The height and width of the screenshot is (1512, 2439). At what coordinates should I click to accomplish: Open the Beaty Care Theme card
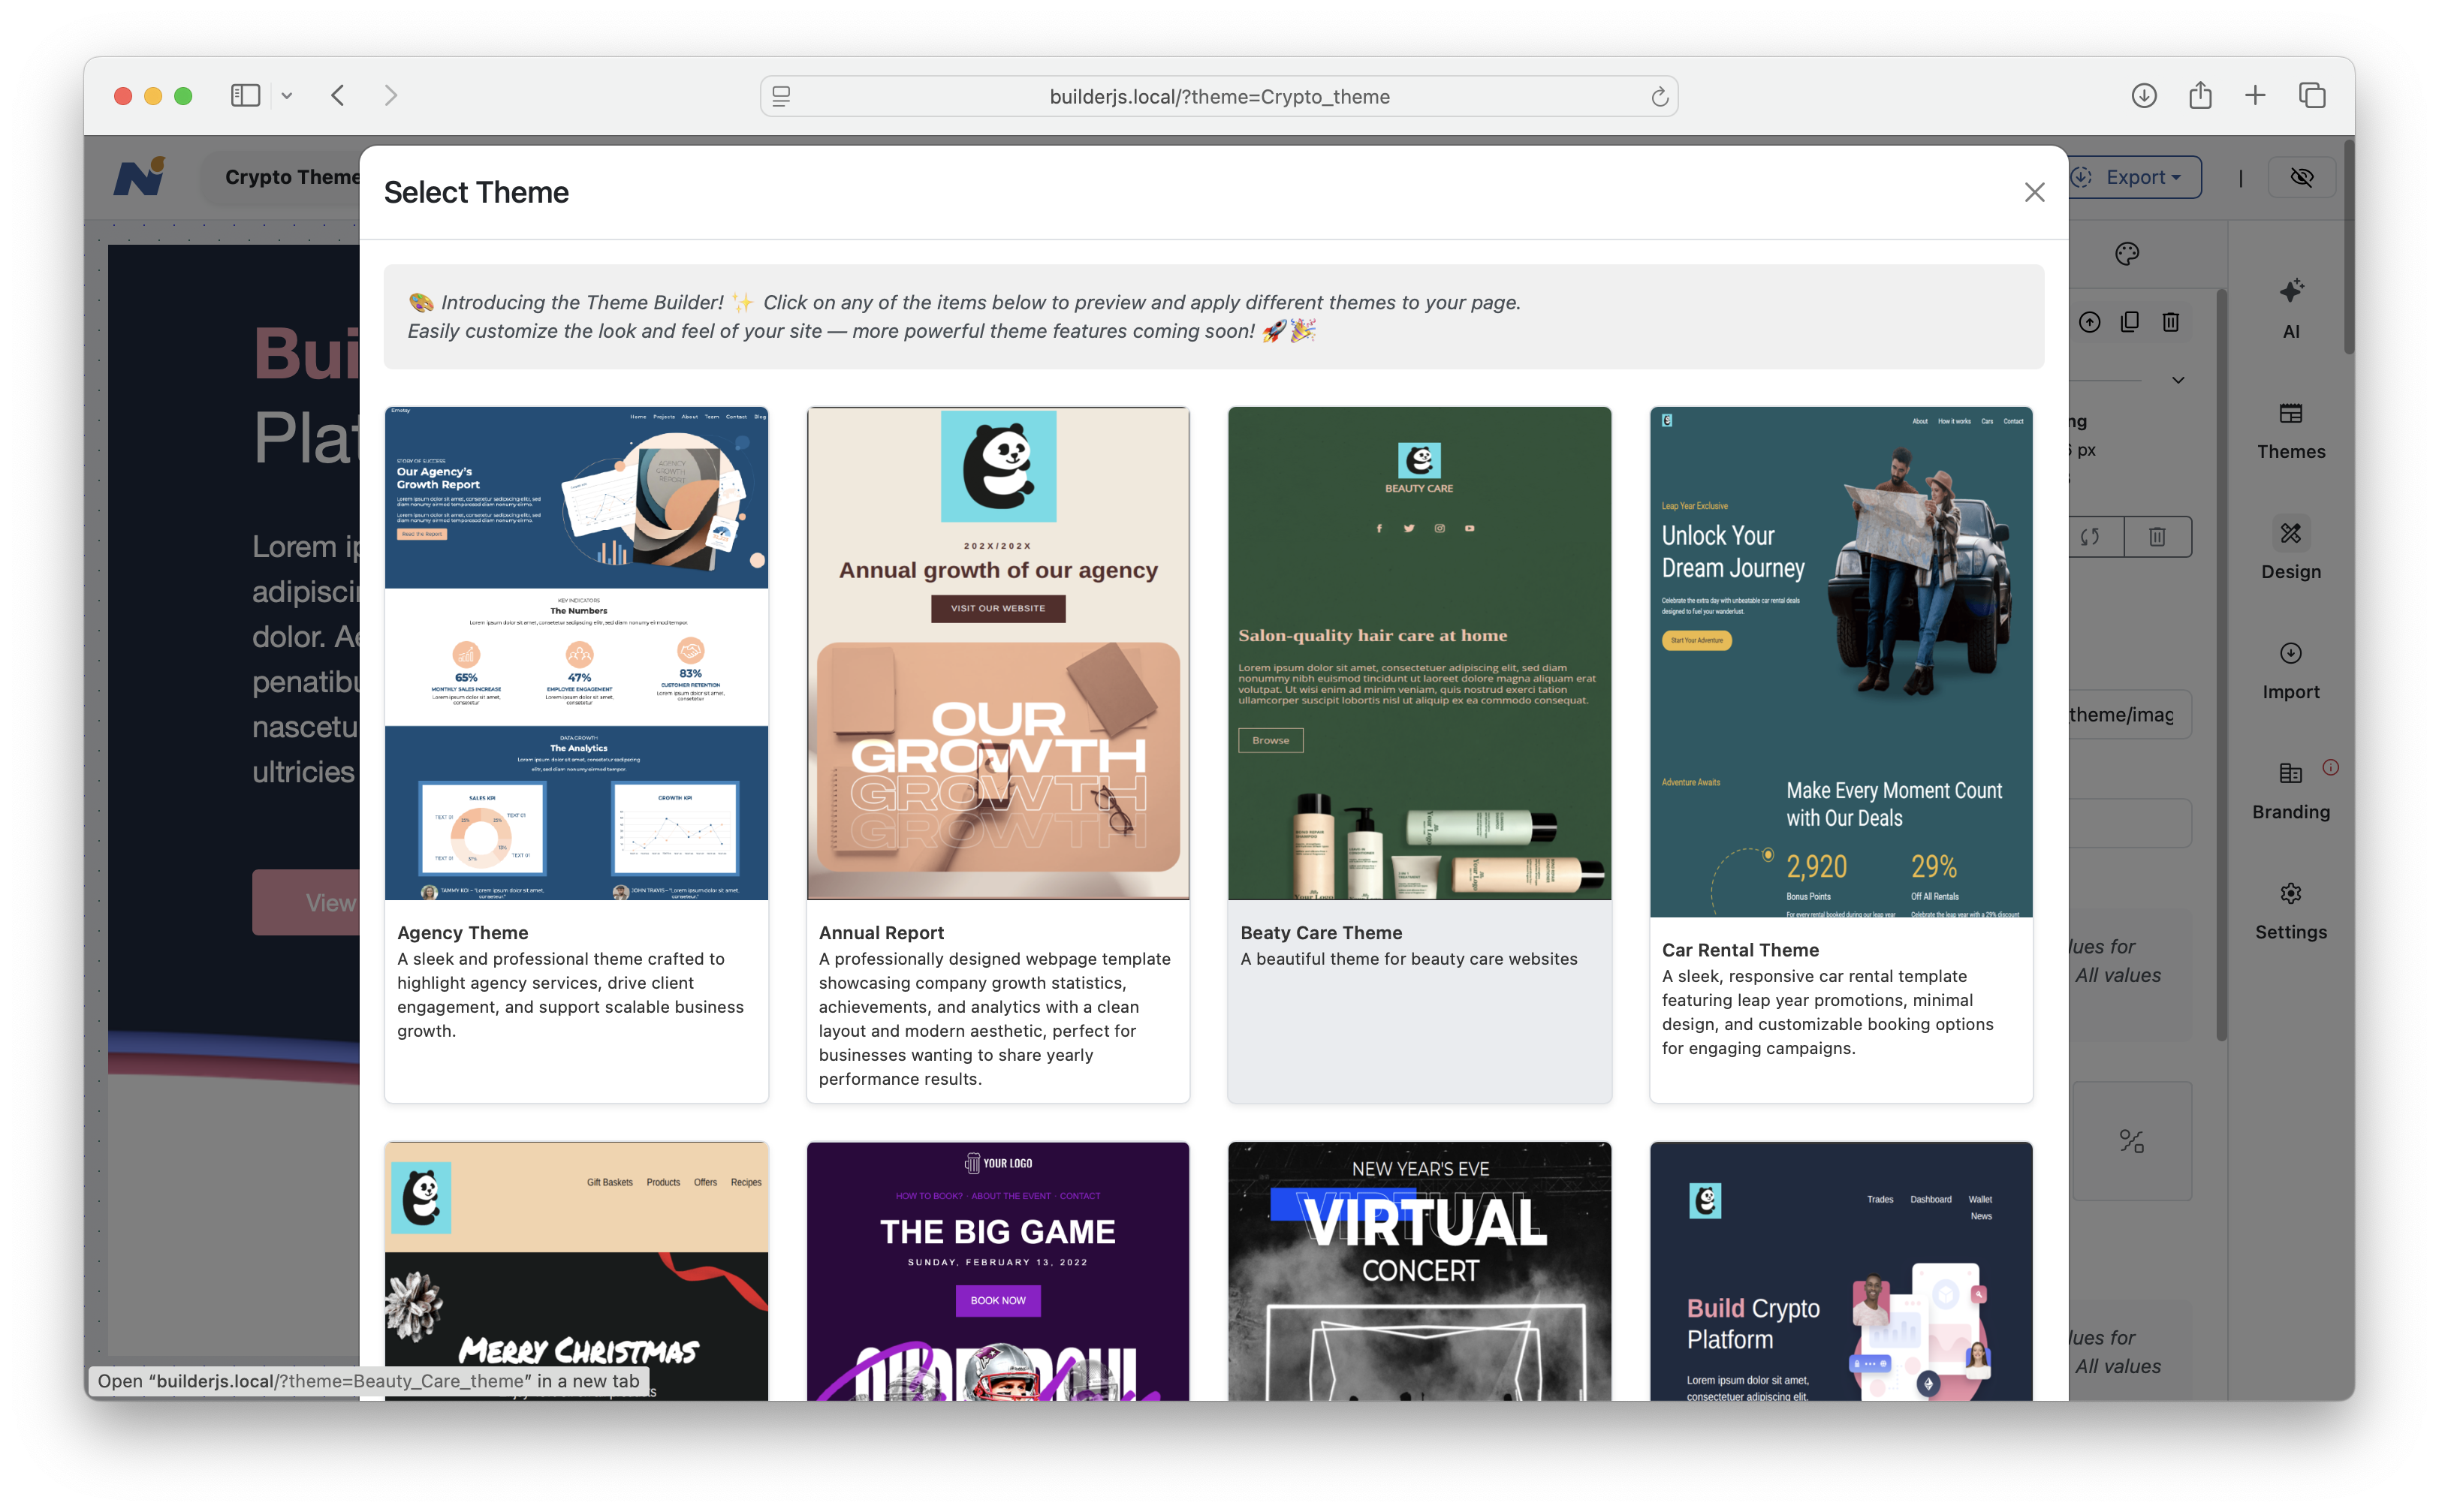tap(1418, 652)
